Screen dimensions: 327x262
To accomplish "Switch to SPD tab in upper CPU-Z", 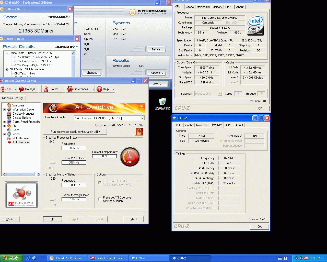I will pyautogui.click(x=228, y=7).
